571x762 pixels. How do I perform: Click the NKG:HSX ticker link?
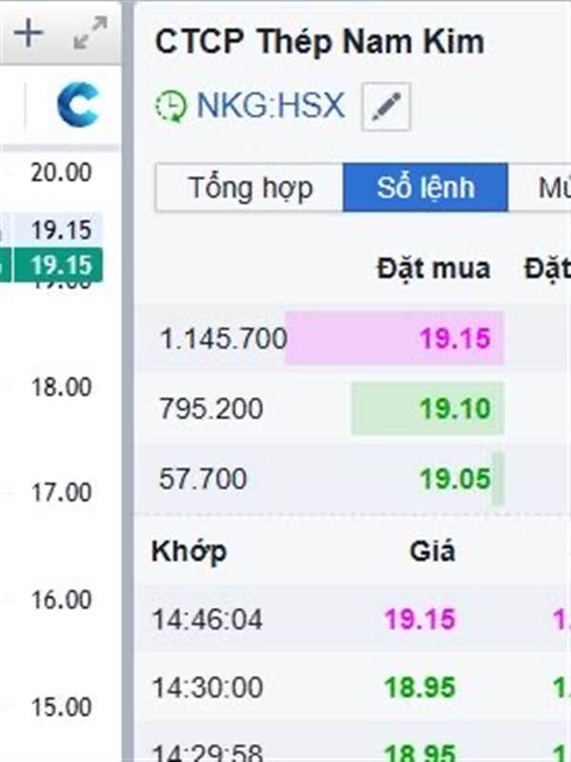(271, 105)
